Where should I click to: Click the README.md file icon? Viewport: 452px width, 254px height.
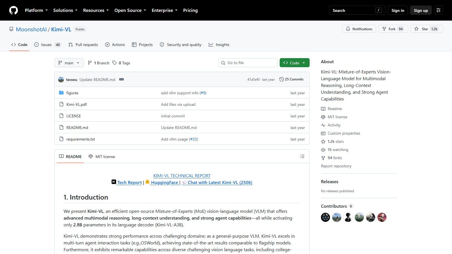tap(61, 128)
